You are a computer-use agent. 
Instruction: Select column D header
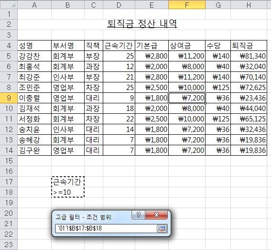[119, 5]
